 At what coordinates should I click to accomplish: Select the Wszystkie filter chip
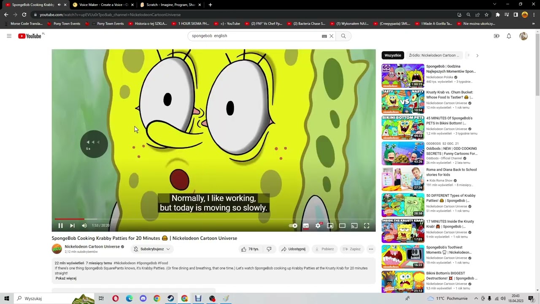(393, 55)
